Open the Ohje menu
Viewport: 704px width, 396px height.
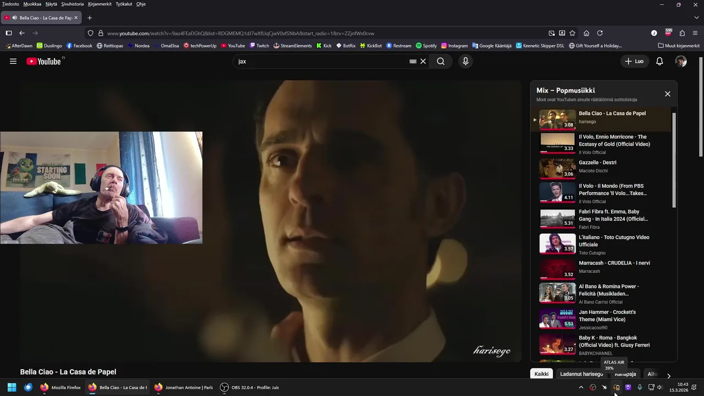[x=141, y=4]
